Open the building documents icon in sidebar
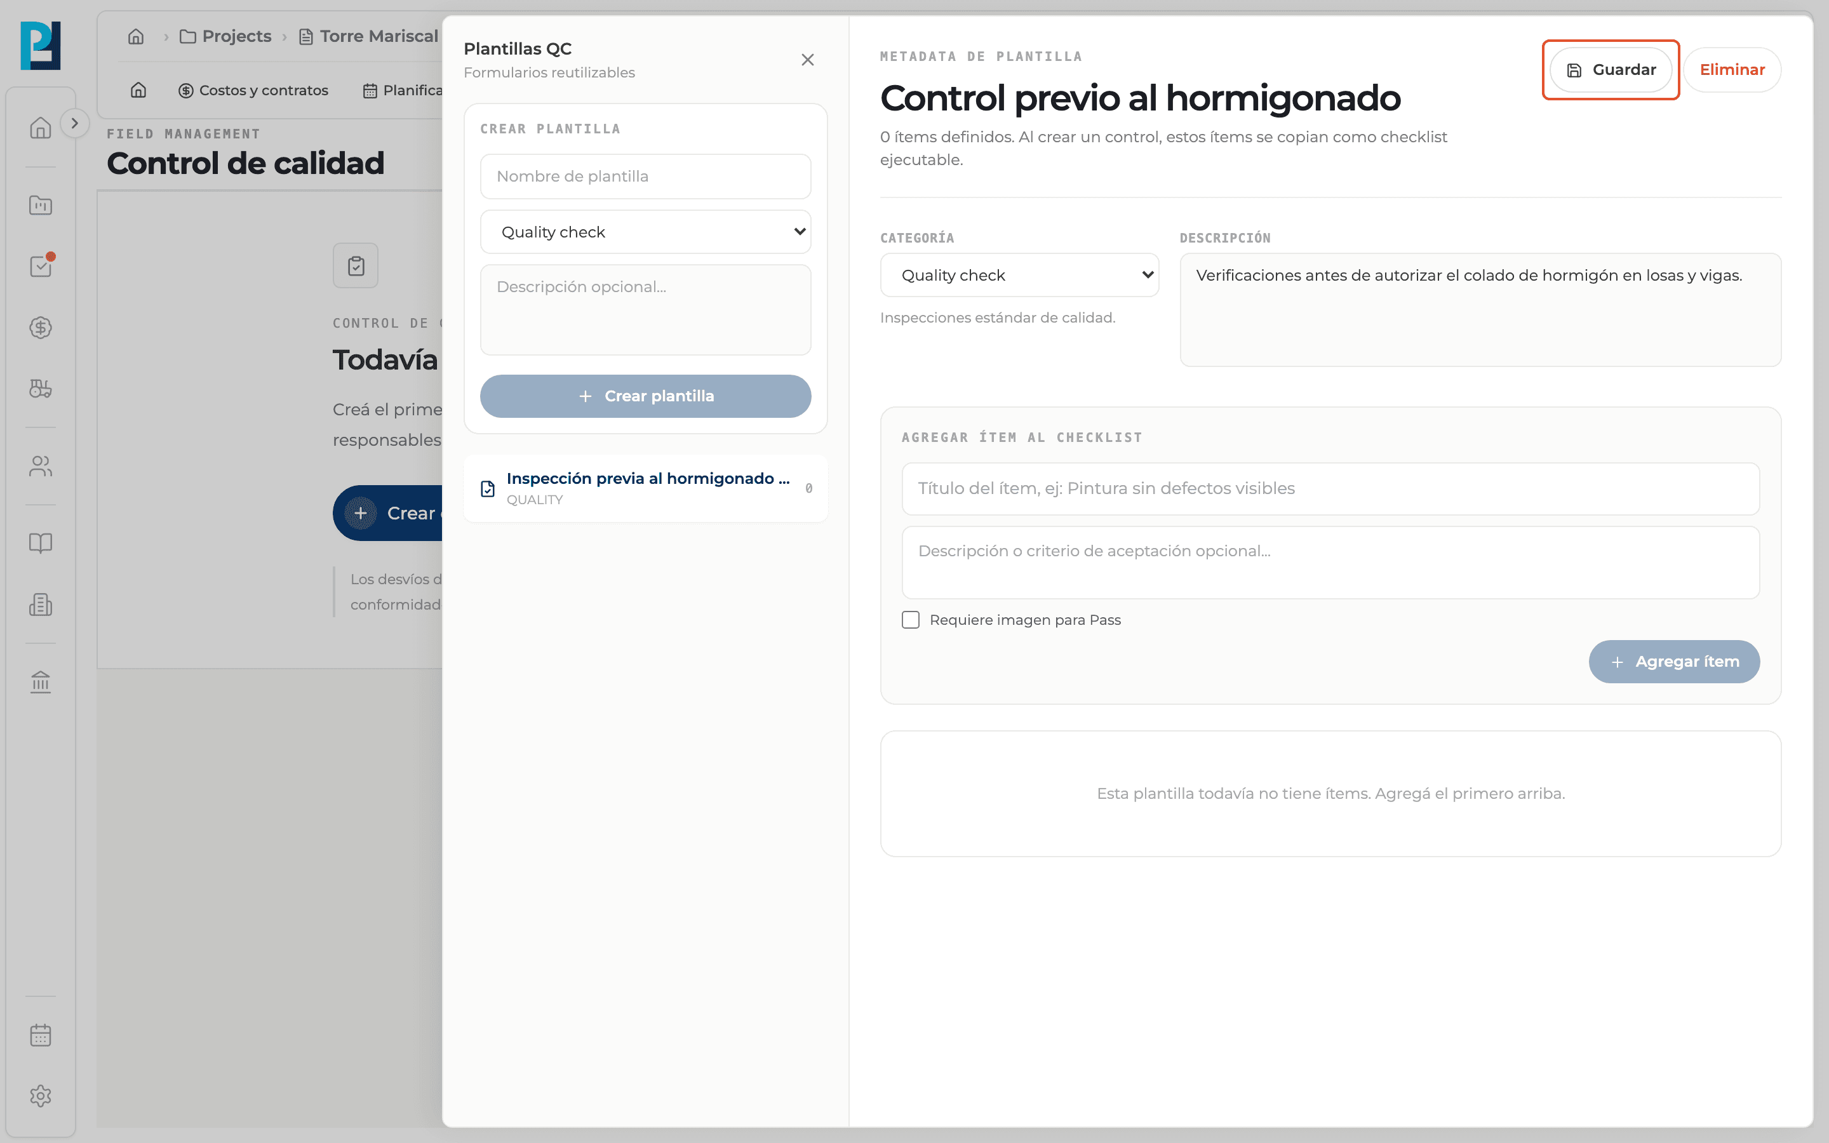 tap(41, 605)
